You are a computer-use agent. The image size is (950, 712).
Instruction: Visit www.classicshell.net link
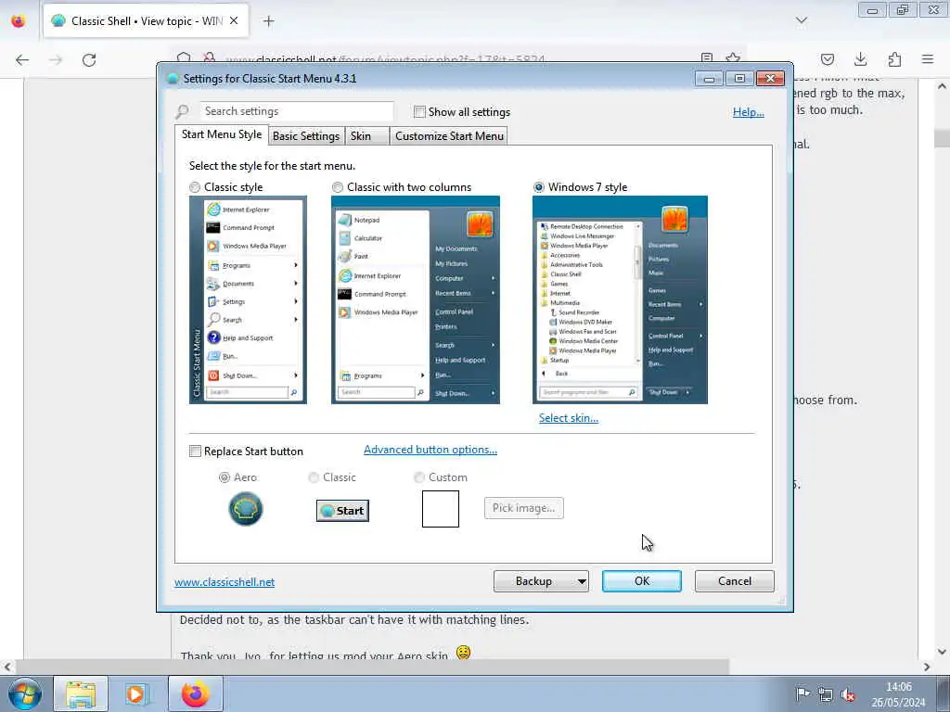pyautogui.click(x=225, y=582)
